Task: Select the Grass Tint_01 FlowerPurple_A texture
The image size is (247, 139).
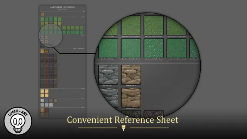Action: click(177, 25)
